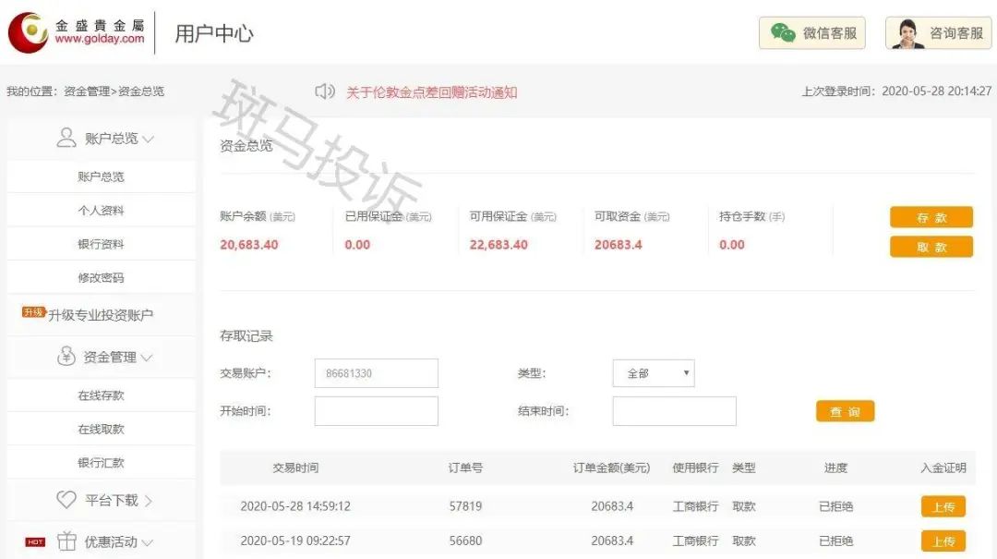Collapse the 资金管理 sidebar section

pyautogui.click(x=147, y=358)
